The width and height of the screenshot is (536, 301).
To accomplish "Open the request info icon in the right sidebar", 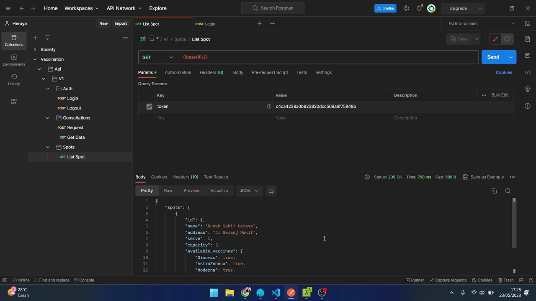I will coord(528,106).
